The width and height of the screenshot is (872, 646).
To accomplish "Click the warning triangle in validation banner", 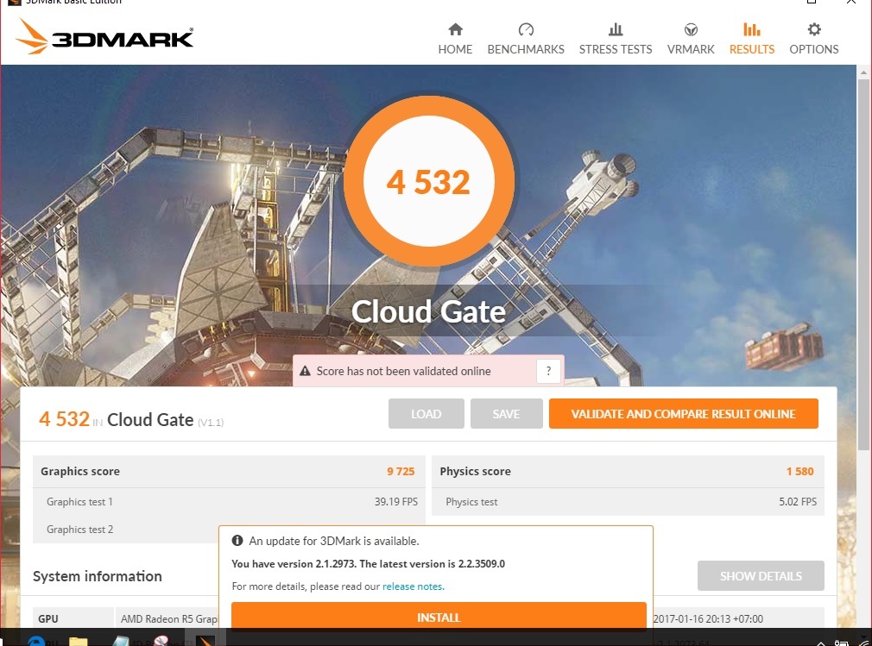I will pos(305,371).
